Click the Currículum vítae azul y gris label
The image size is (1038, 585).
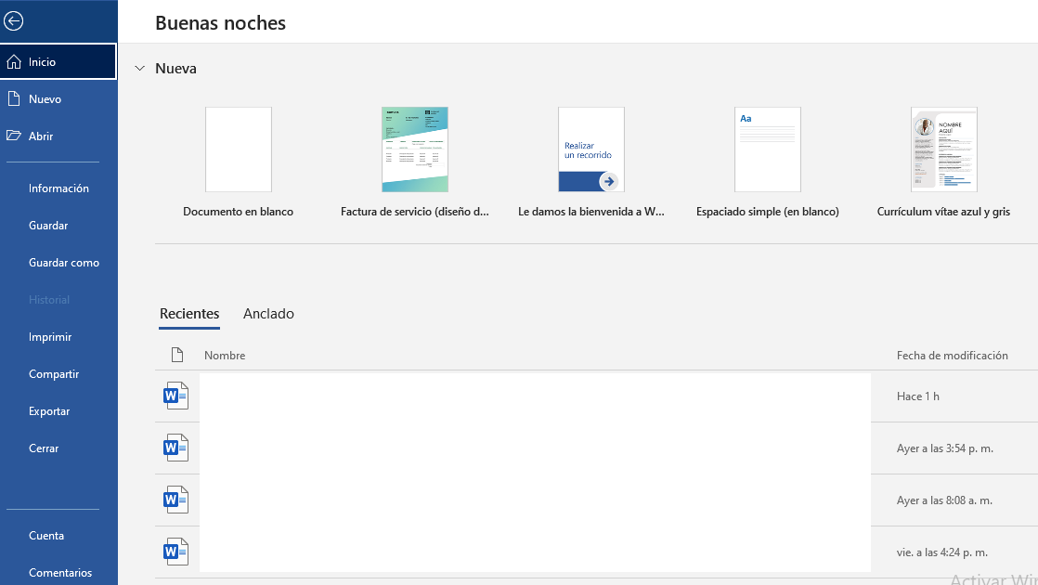(943, 212)
